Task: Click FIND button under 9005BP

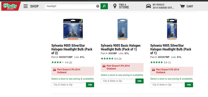Action: [140, 81]
